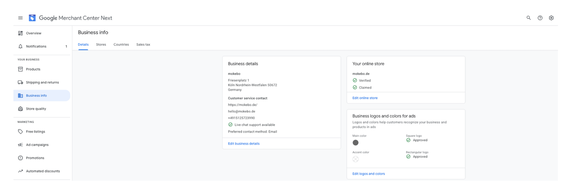
Task: Click the Rectangular logo approved checkmark
Action: pos(408,157)
